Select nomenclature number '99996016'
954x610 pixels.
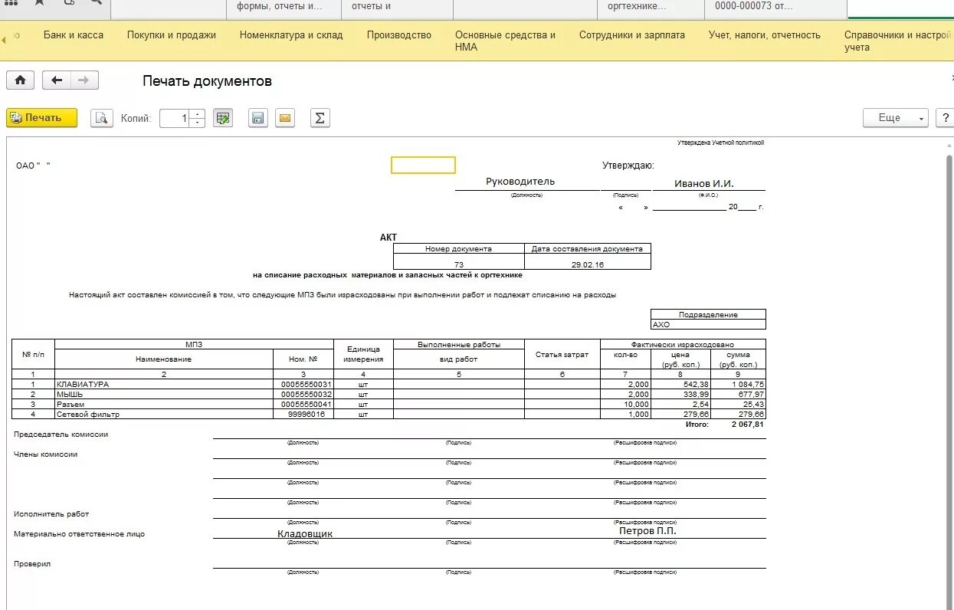click(x=303, y=414)
